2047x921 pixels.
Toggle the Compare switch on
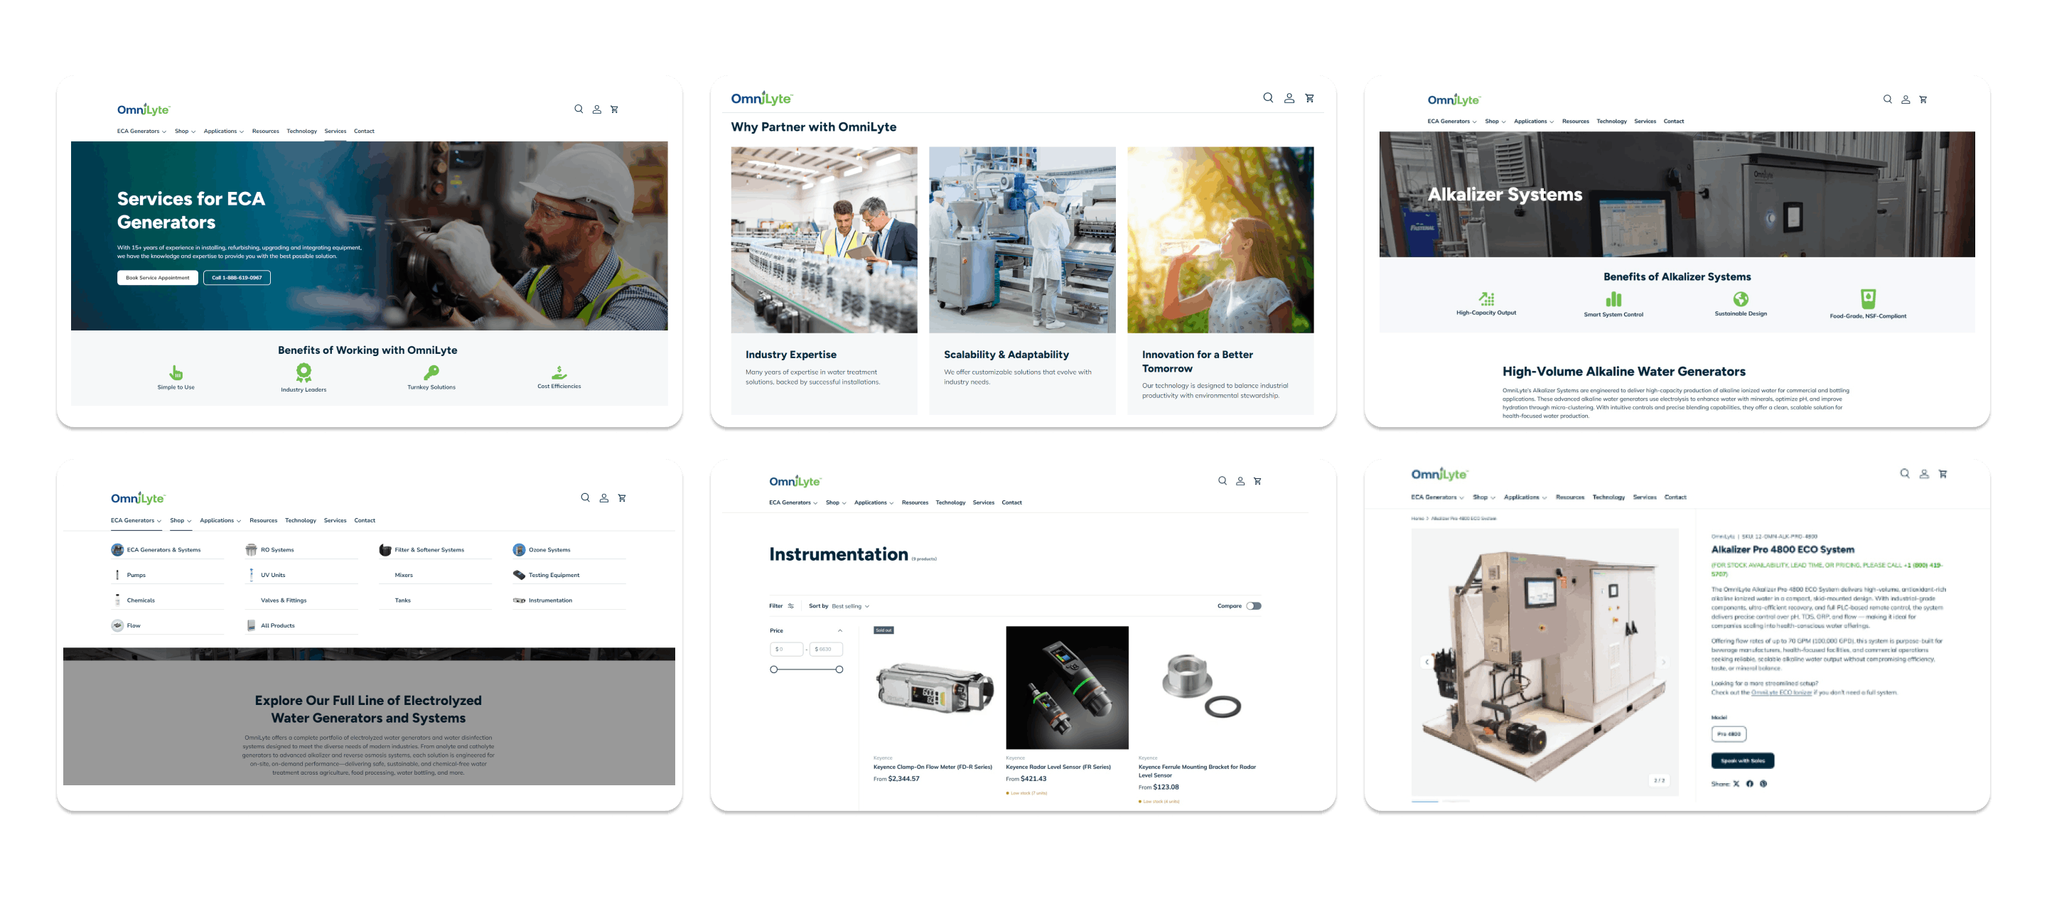pyautogui.click(x=1254, y=606)
